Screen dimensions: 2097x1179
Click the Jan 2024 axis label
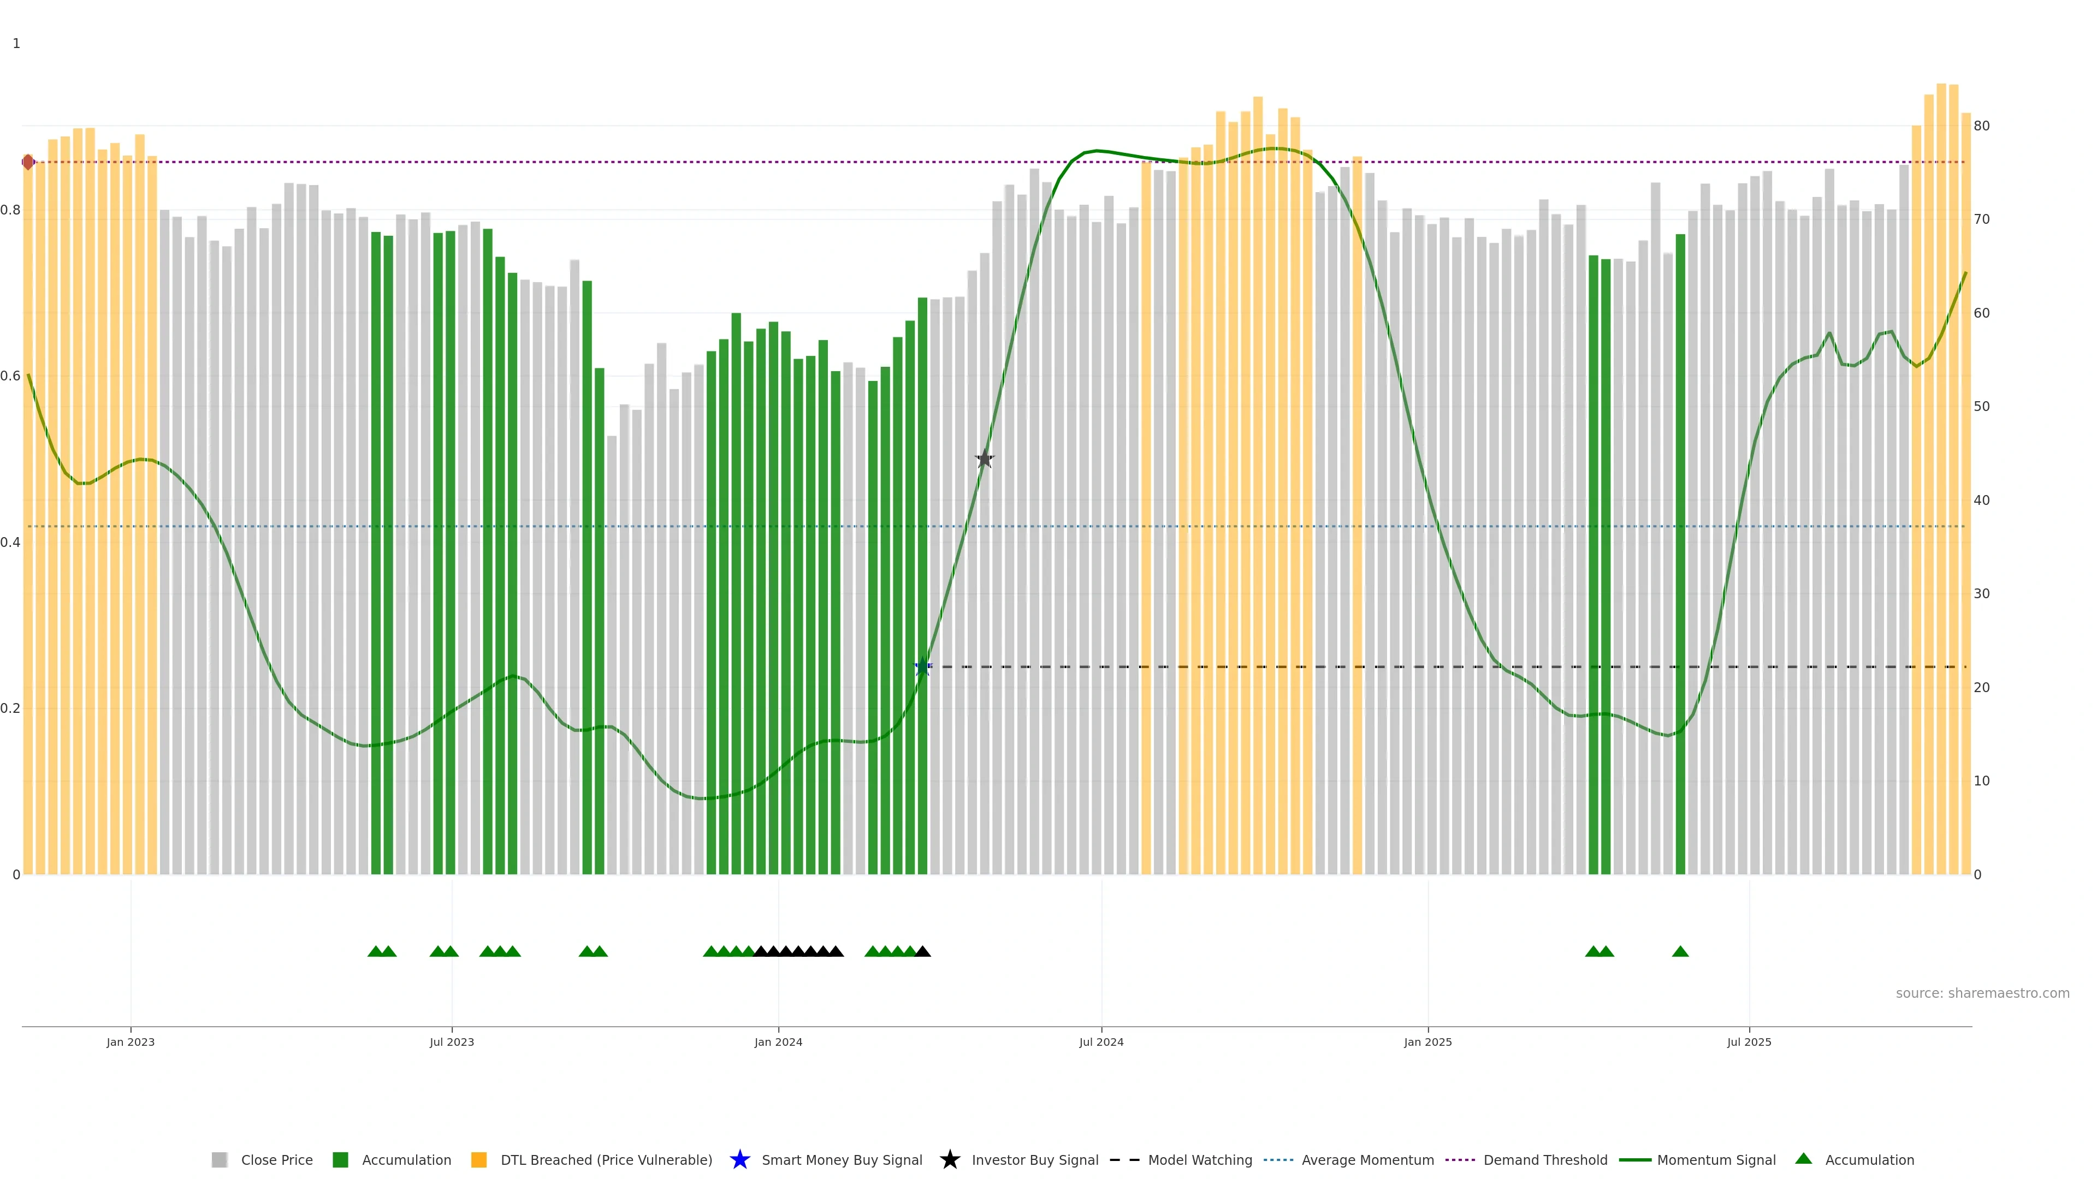(x=778, y=1041)
